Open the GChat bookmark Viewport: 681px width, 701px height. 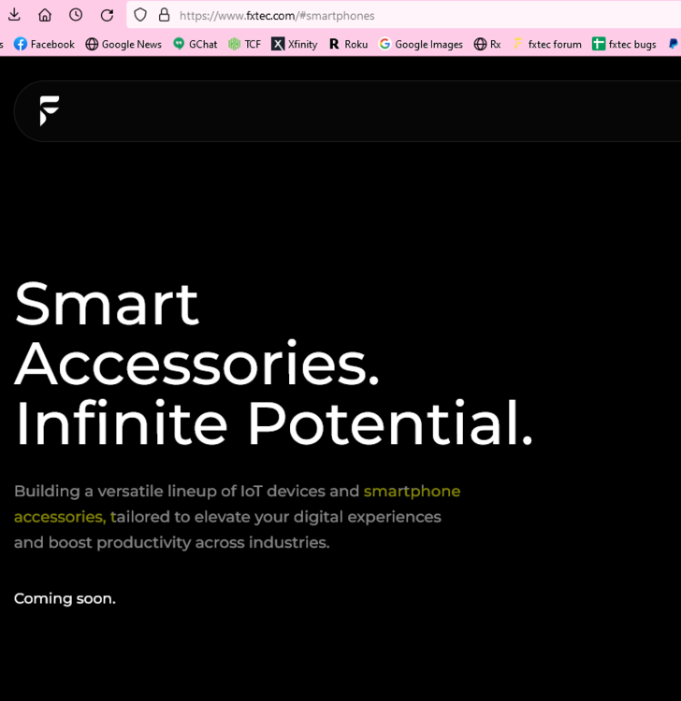[x=195, y=44]
